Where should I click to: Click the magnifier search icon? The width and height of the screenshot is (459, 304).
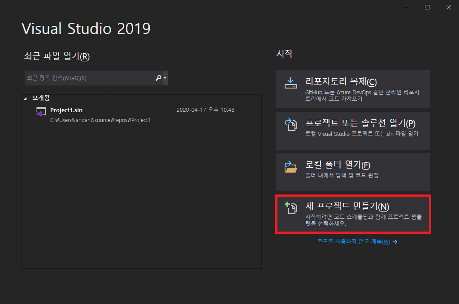(158, 78)
